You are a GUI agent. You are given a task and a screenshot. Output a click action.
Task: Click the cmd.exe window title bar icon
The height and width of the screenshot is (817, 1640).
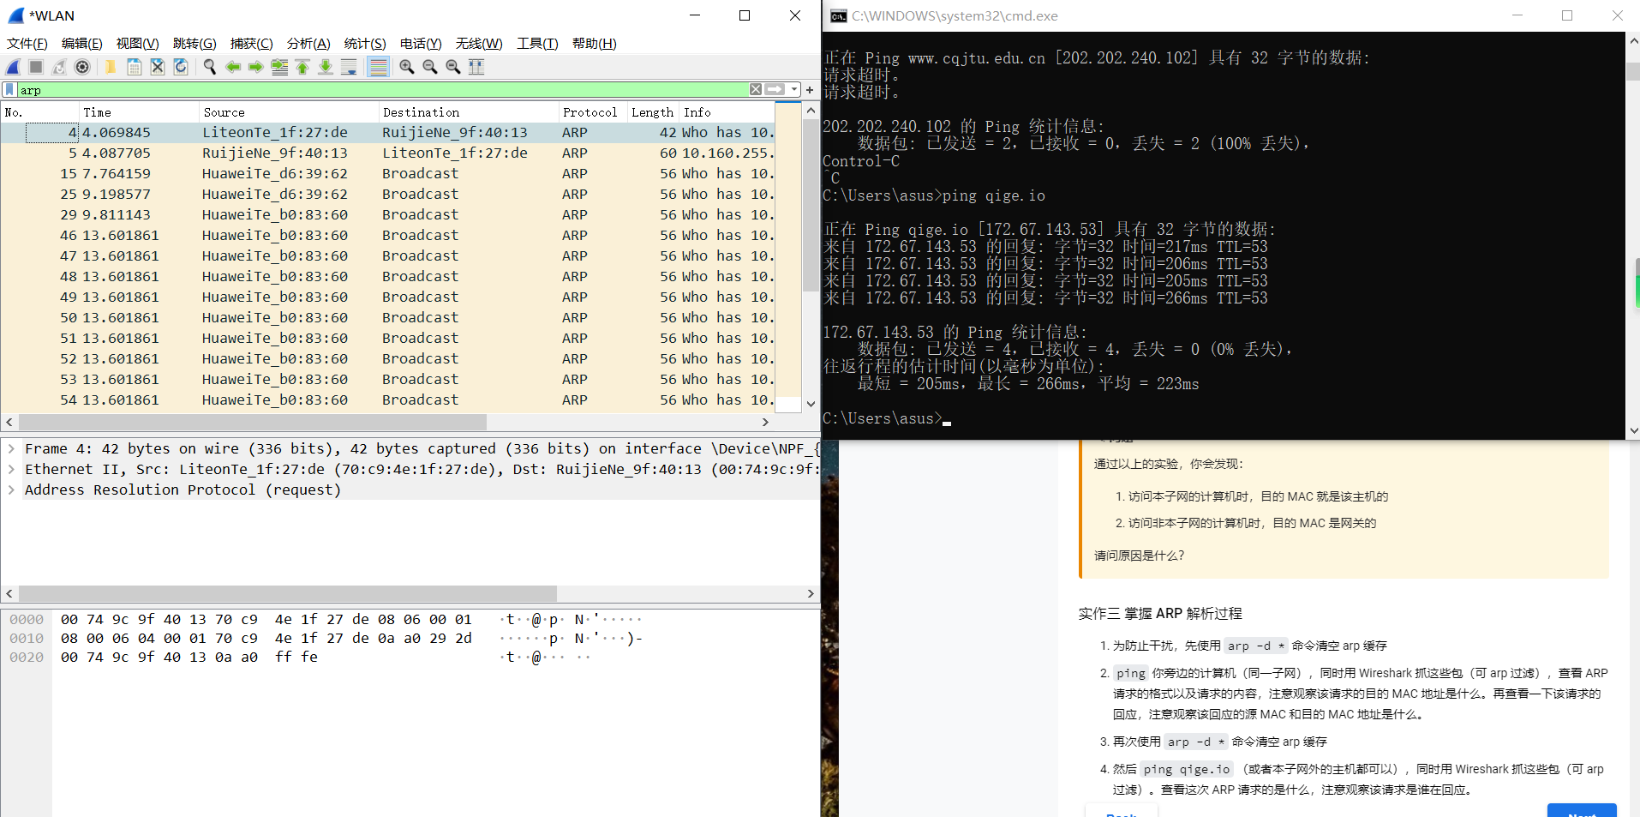tap(839, 15)
